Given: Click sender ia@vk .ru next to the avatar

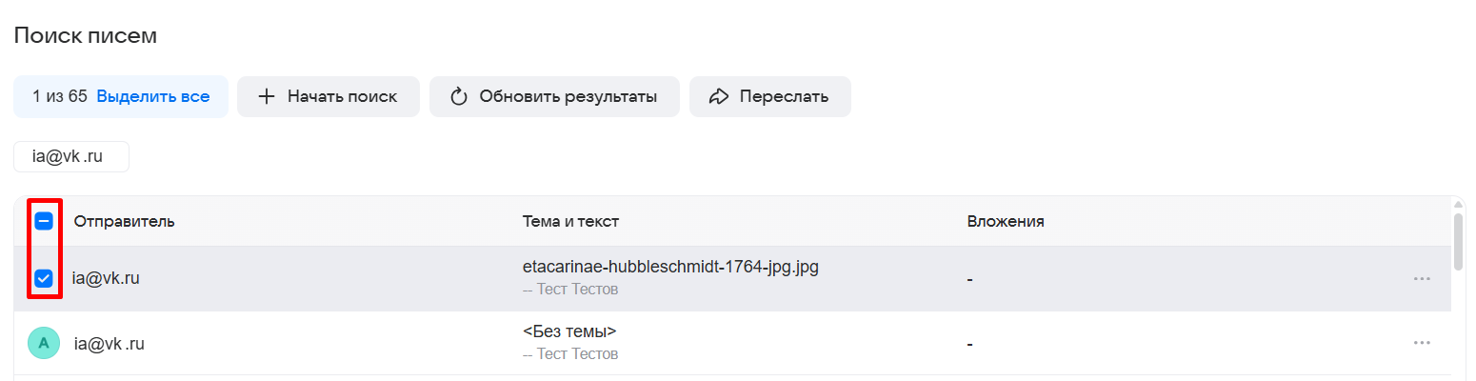Looking at the screenshot, I should tap(110, 343).
